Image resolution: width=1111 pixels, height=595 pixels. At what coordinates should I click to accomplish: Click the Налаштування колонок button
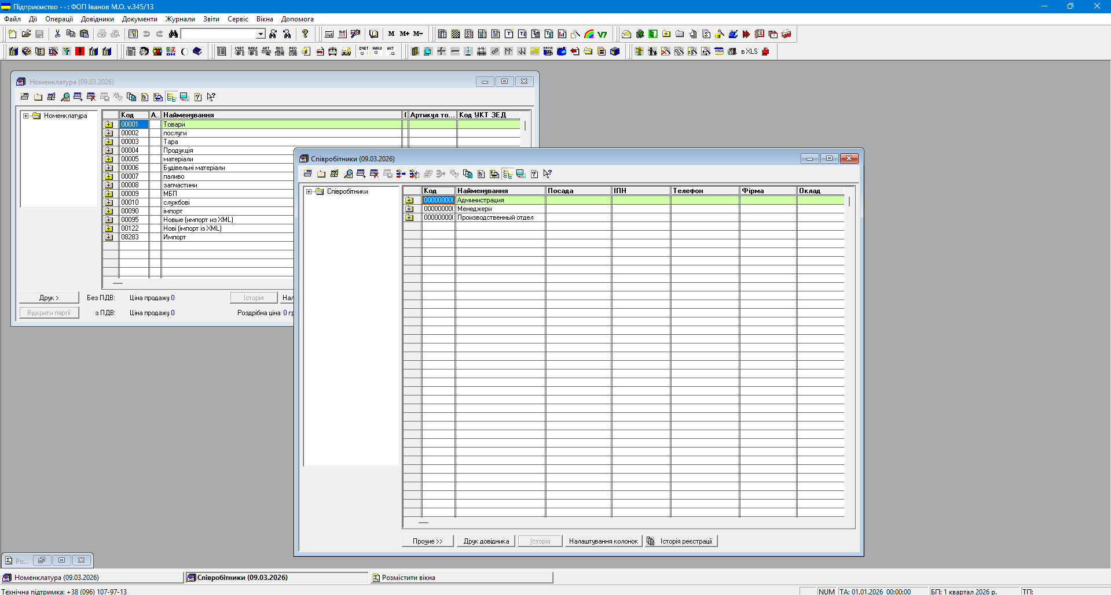[x=603, y=541]
